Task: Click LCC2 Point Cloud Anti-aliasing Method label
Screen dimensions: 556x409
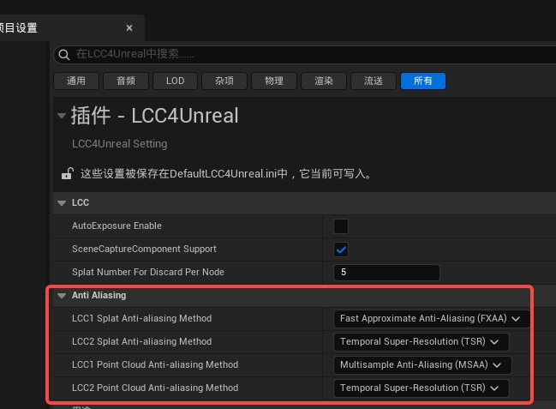Action: tap(155, 388)
